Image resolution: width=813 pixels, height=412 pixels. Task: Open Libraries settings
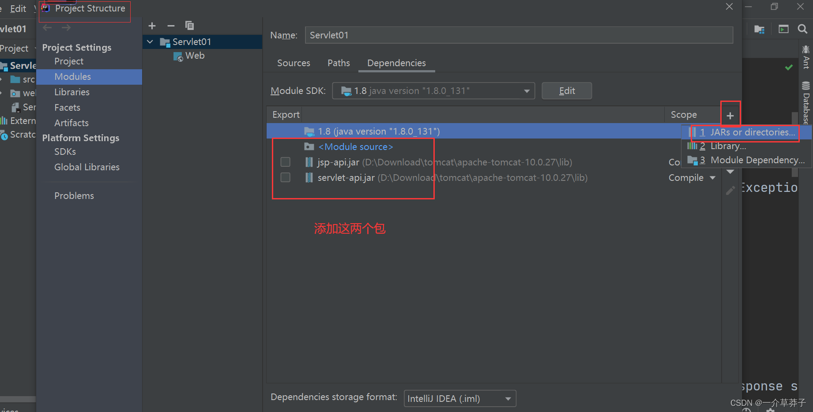(x=72, y=92)
